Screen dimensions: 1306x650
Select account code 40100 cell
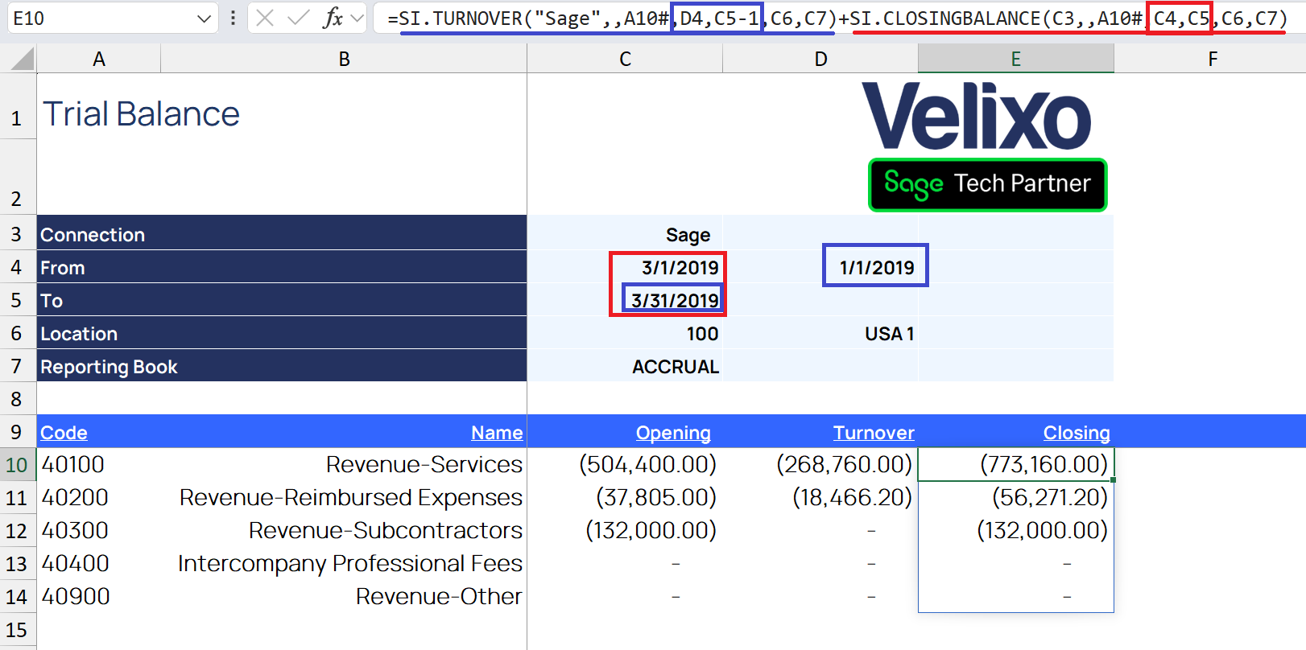click(99, 464)
